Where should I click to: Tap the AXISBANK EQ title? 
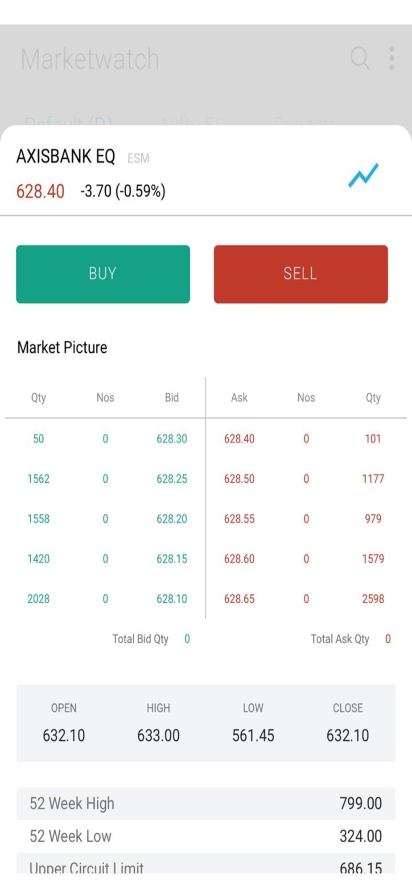click(66, 156)
